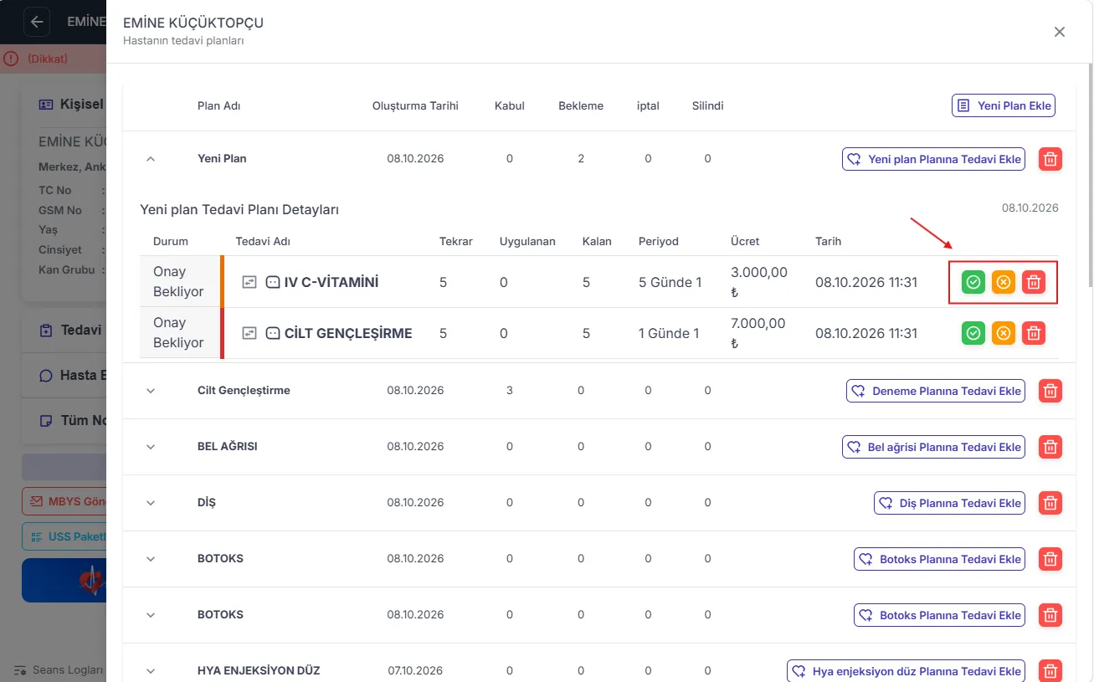Go back using the arrow in background page
Image resolution: width=1094 pixels, height=682 pixels.
(x=37, y=22)
